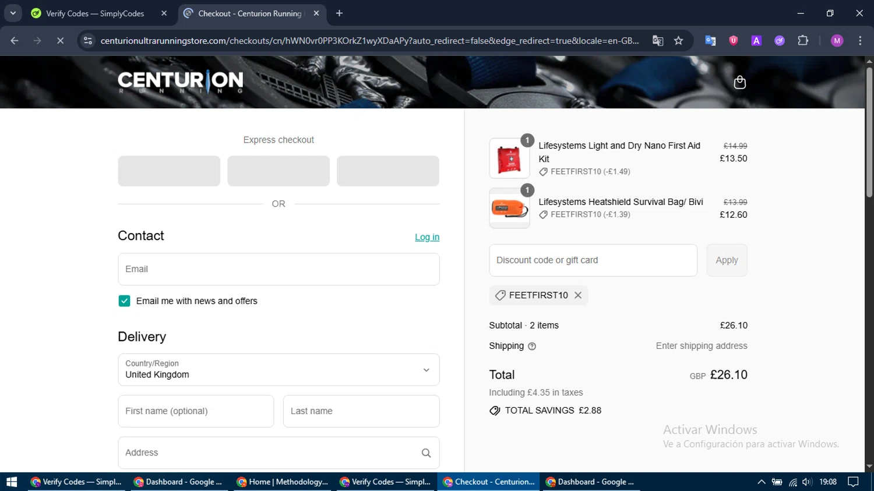The height and width of the screenshot is (491, 874).
Task: Click the network Wi-Fi tray icon
Action: pos(792,482)
